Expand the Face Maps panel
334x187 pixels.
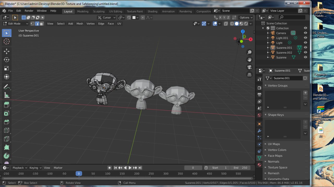265,156
